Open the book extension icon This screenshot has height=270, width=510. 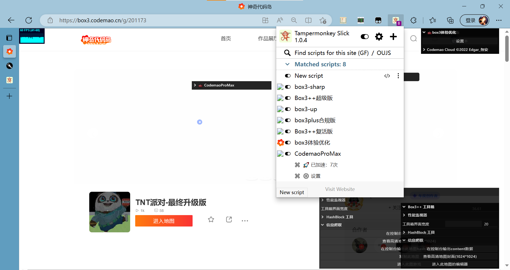pos(343,20)
